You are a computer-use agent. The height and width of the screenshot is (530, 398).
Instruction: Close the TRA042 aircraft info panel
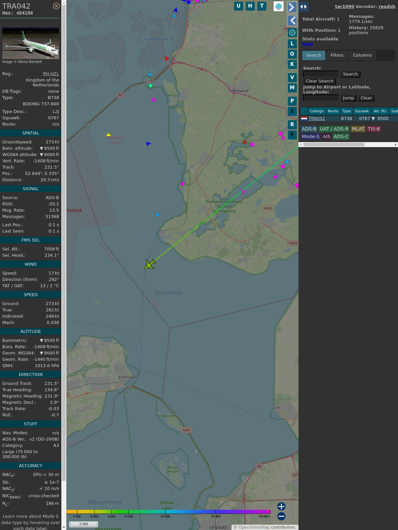pyautogui.click(x=56, y=6)
